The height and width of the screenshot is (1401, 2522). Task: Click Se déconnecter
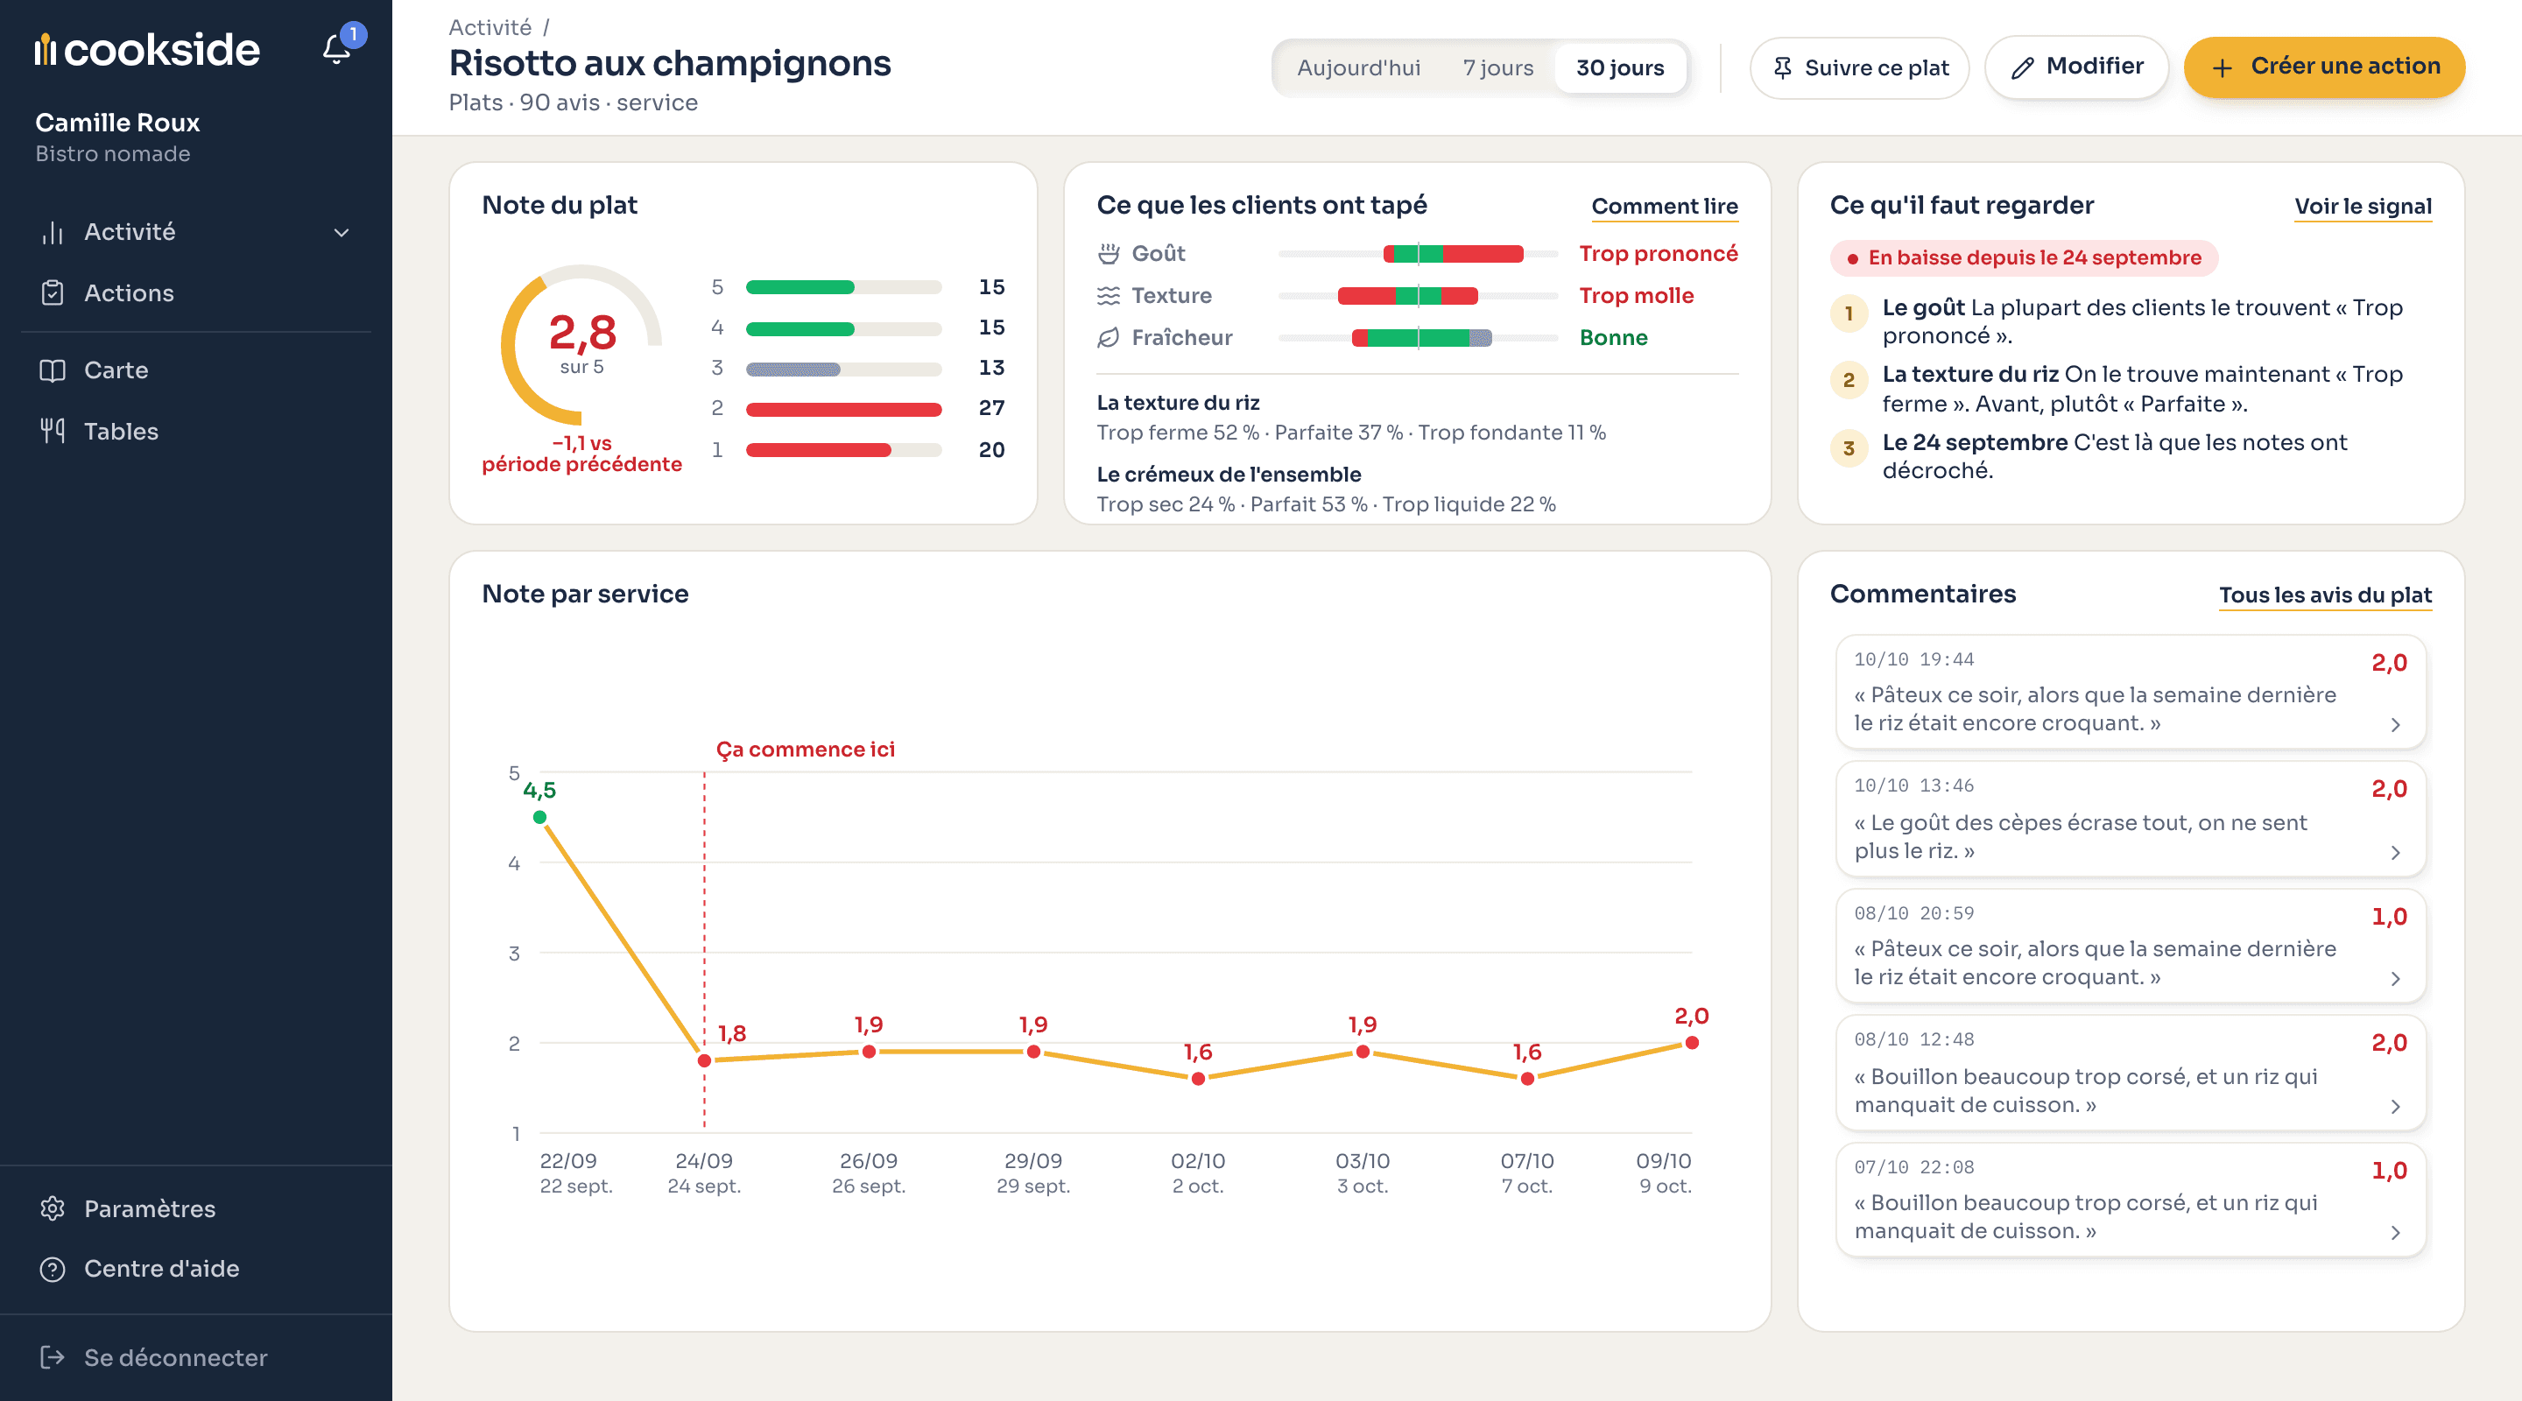(x=196, y=1357)
